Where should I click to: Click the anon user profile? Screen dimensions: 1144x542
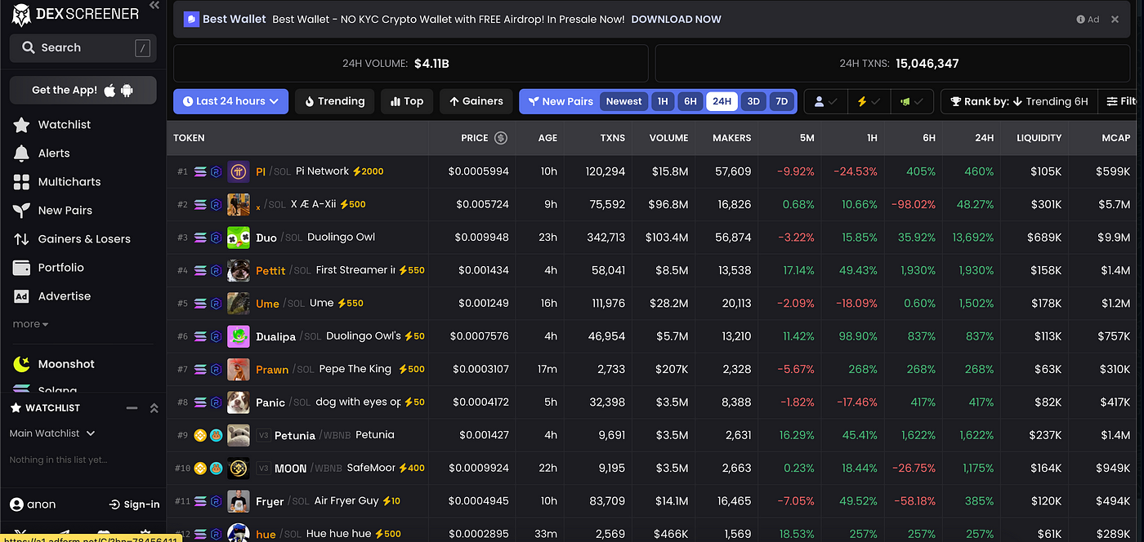[33, 504]
